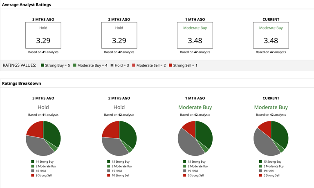Select the 3 MTHS AGO 3.29 rating box
The height and width of the screenshot is (188, 314).
(x=43, y=35)
